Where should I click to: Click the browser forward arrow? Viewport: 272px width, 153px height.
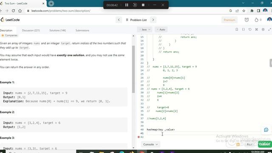click(x=7, y=11)
